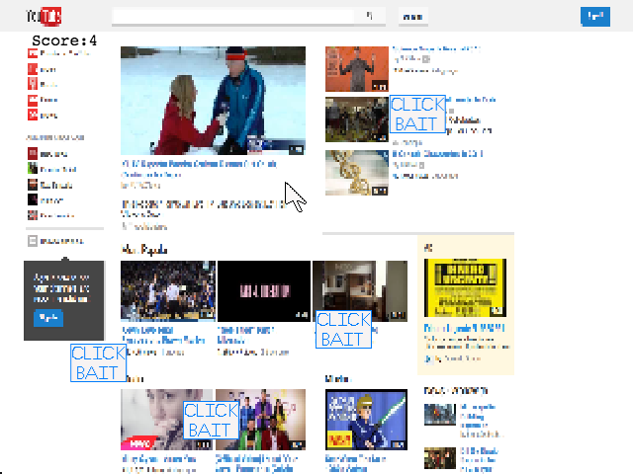Open the pixel-art lightsaber character thumbnail
This screenshot has height=474, width=633.
[367, 420]
